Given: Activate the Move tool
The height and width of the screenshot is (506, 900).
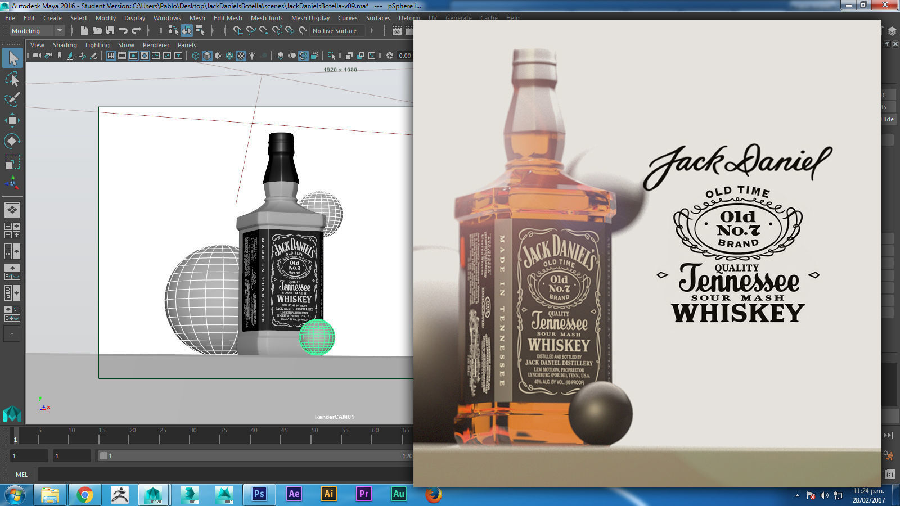Looking at the screenshot, I should tap(12, 120).
